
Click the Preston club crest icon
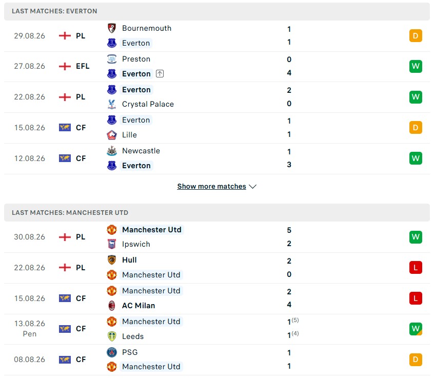pyautogui.click(x=111, y=59)
